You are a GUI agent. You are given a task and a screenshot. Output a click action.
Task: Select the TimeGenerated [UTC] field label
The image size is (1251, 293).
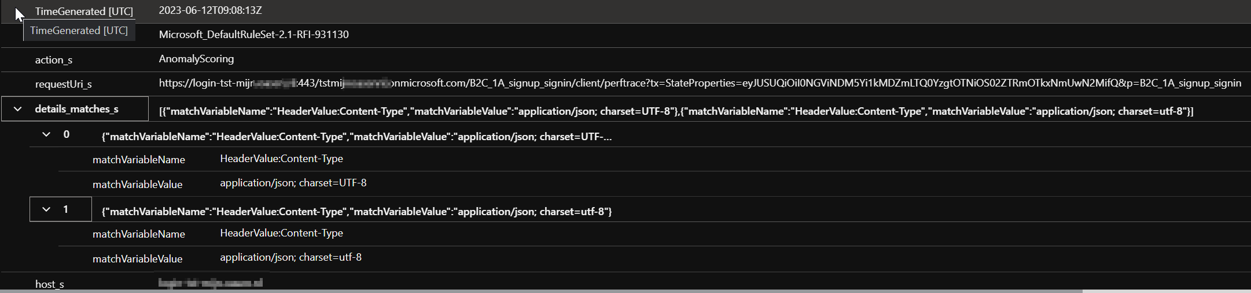84,12
